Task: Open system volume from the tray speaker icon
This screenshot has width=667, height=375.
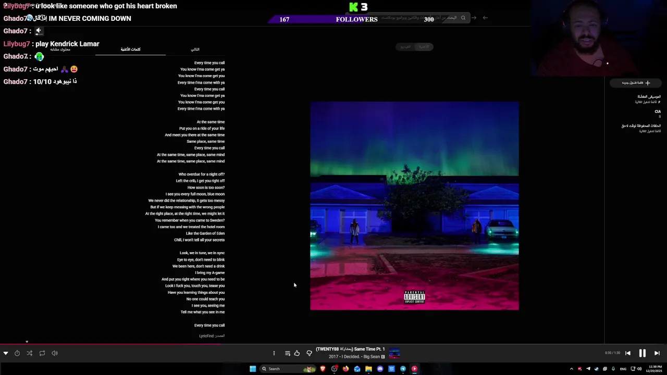Action: pos(639,369)
